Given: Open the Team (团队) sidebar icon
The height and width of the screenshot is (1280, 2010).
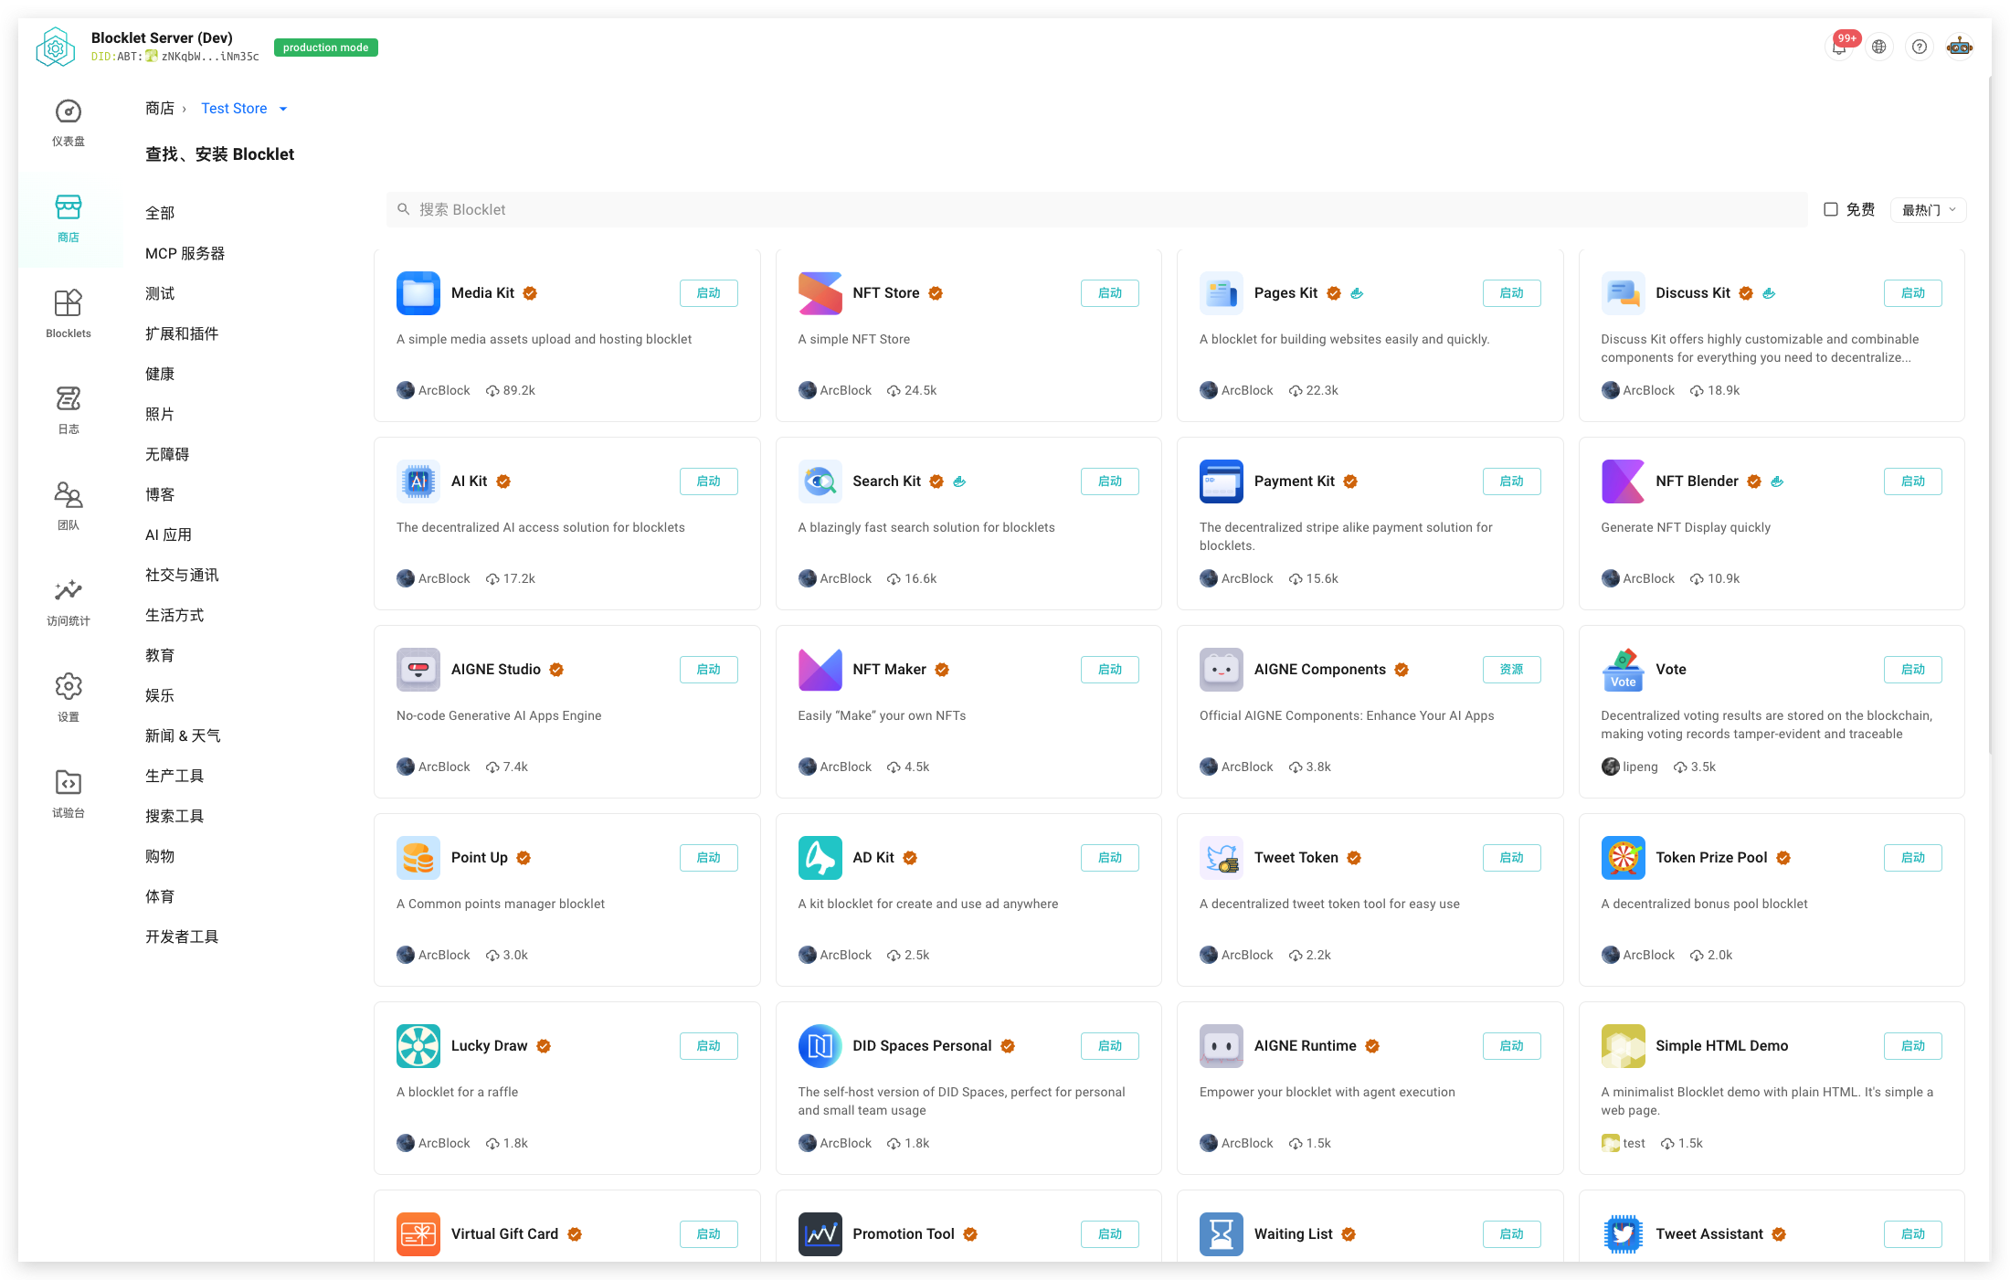Looking at the screenshot, I should pos(69,495).
